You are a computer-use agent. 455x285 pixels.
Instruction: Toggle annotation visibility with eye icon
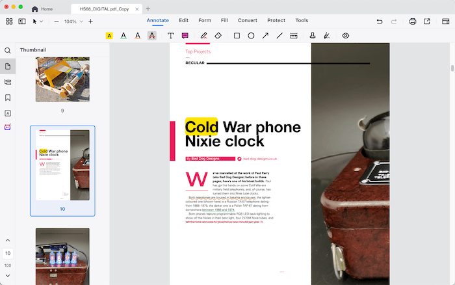point(346,36)
